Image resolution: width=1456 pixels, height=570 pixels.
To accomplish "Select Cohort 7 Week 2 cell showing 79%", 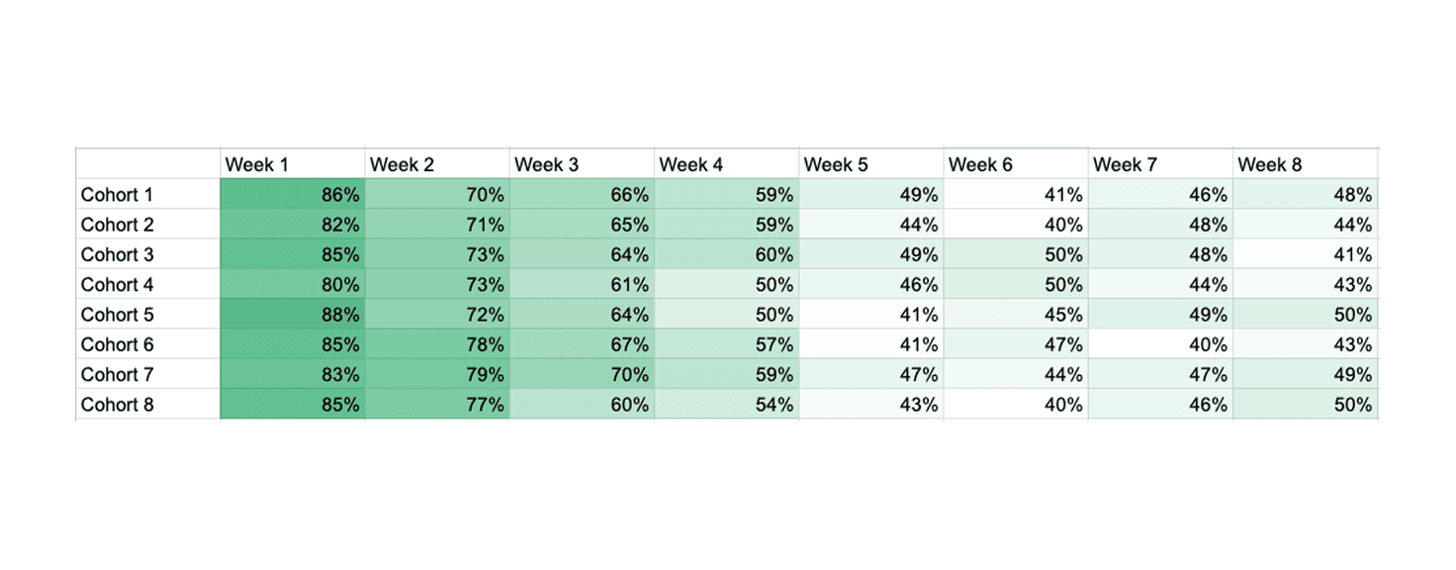I will click(x=437, y=375).
